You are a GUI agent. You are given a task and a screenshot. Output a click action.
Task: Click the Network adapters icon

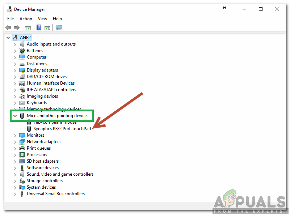click(22, 142)
